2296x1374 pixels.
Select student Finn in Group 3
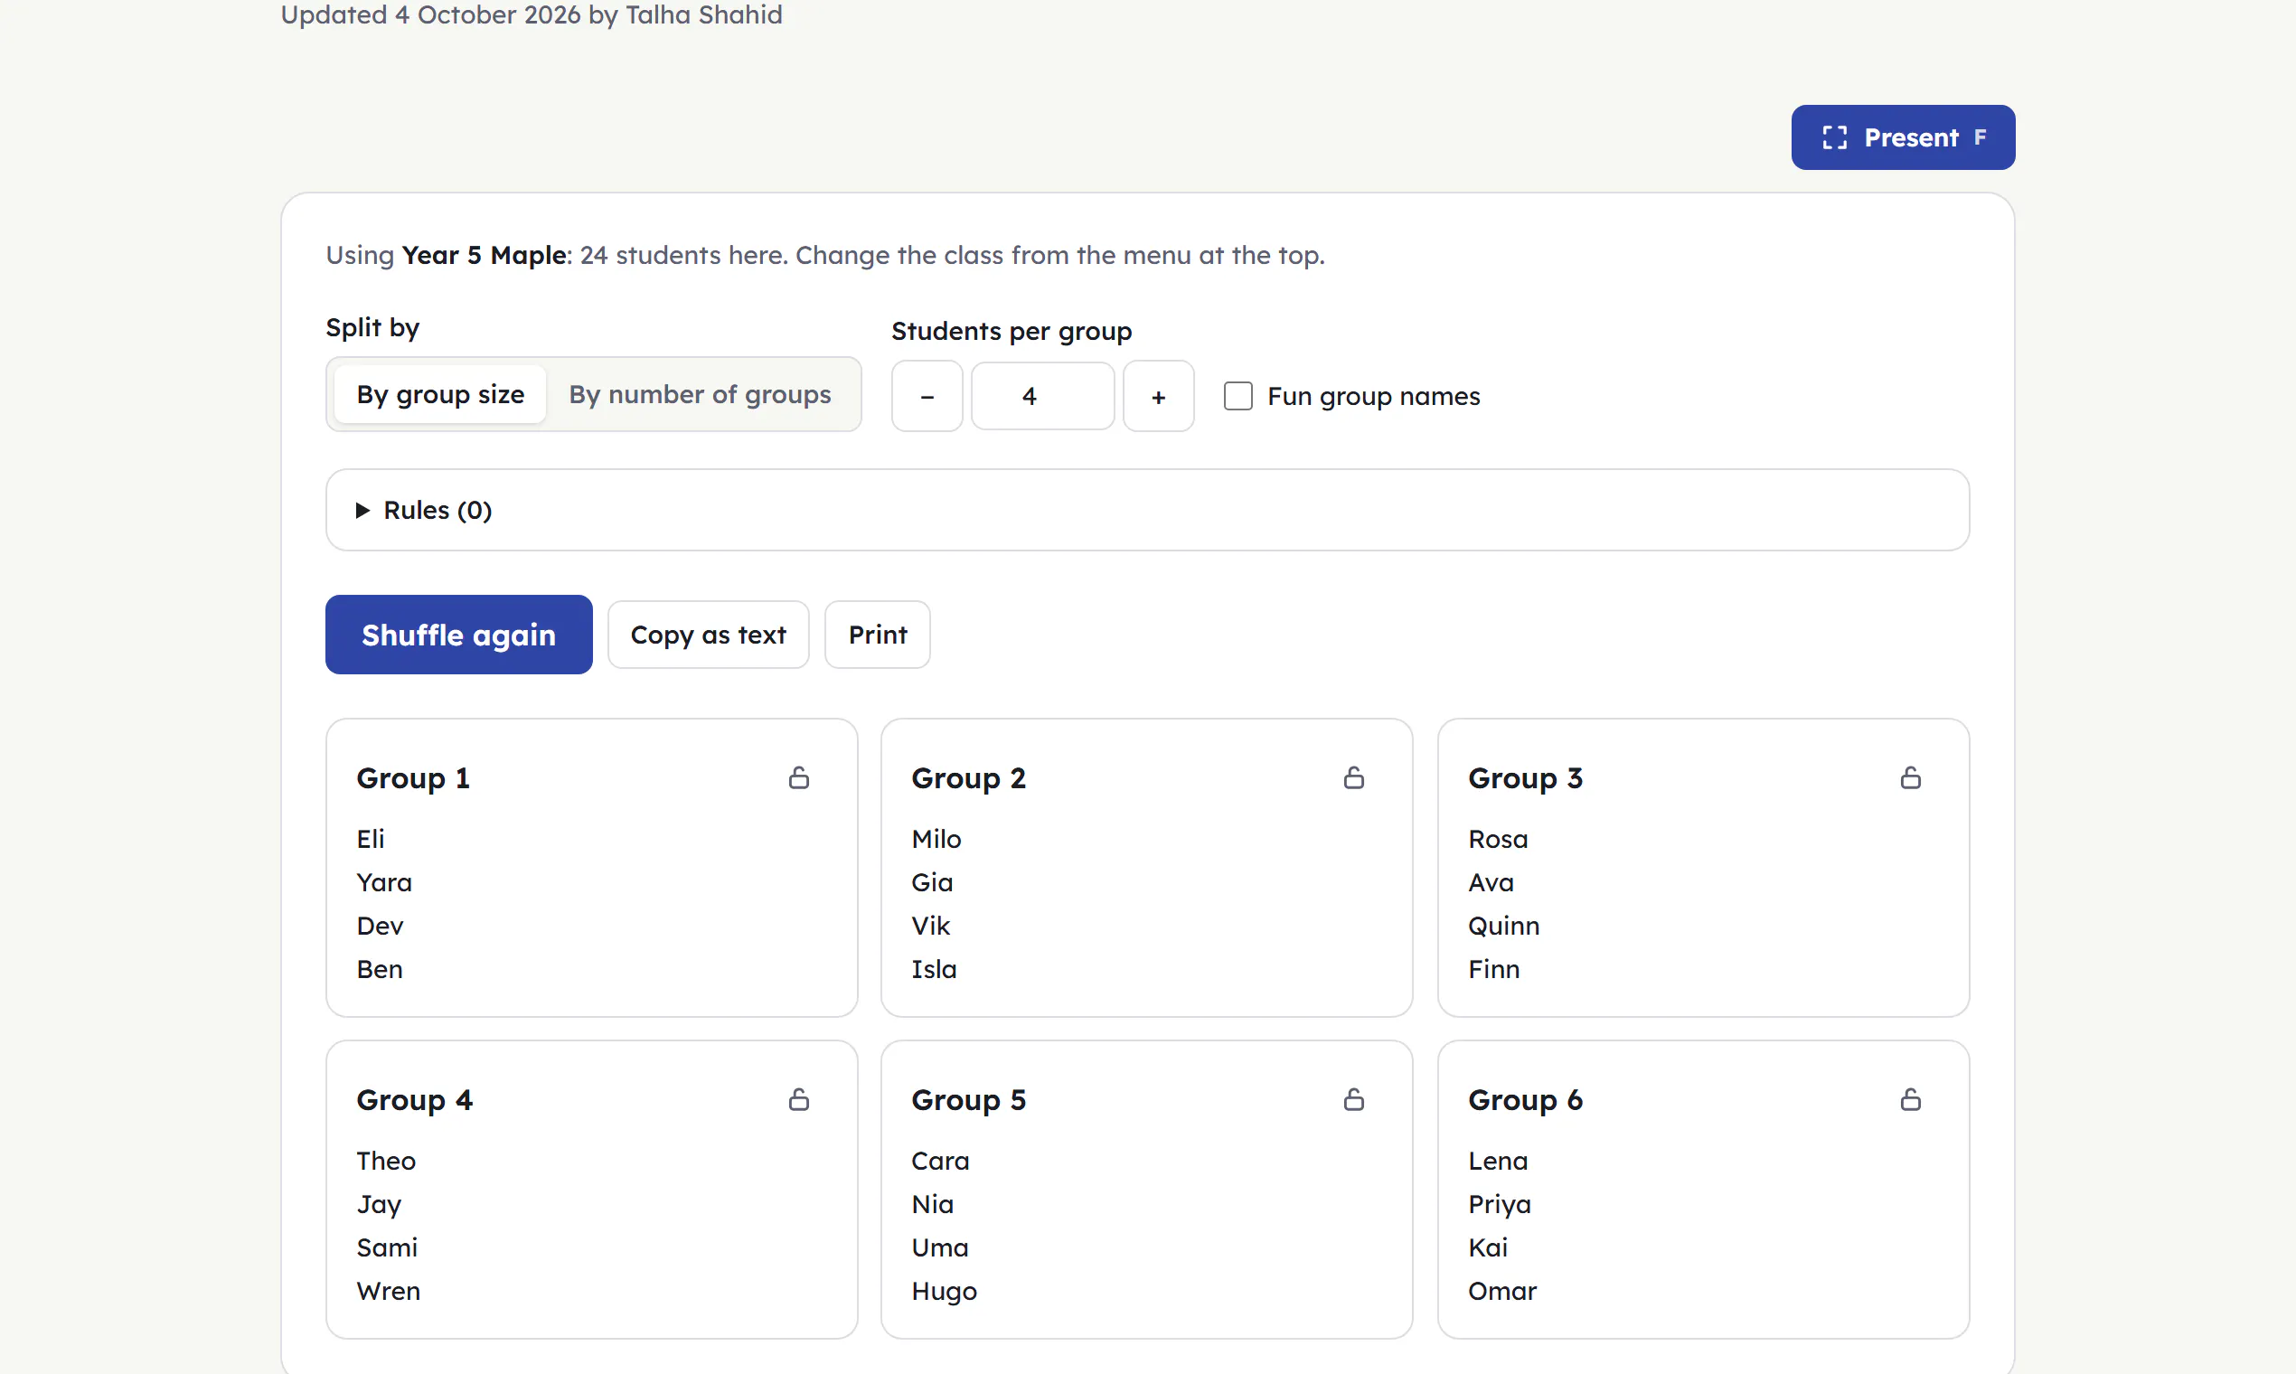coord(1493,969)
